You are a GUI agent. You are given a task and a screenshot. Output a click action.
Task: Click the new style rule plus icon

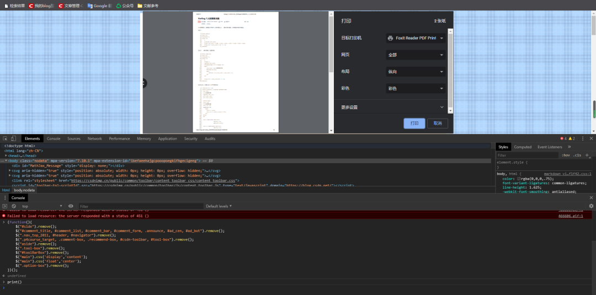[587, 155]
